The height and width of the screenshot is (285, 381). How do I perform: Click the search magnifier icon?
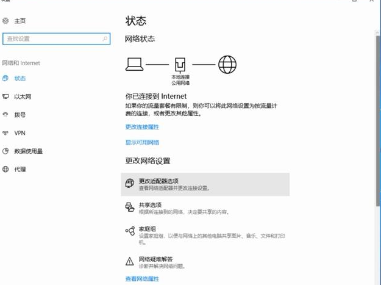click(105, 38)
